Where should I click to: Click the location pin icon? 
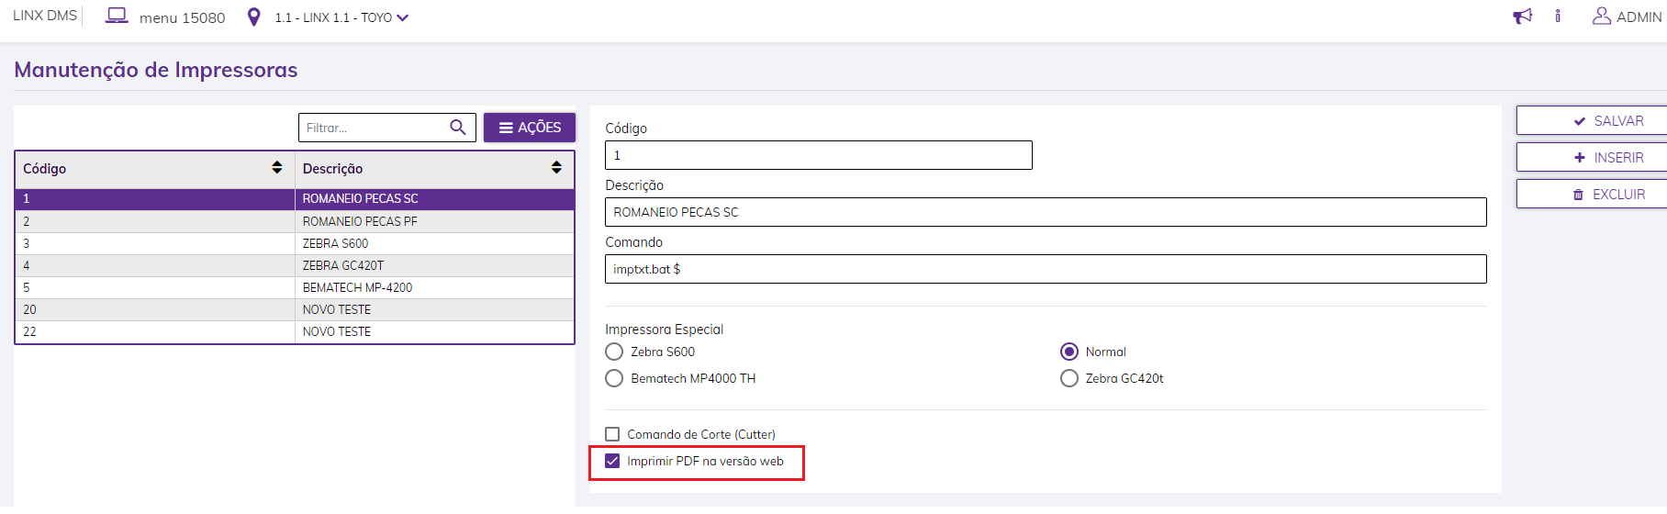254,17
